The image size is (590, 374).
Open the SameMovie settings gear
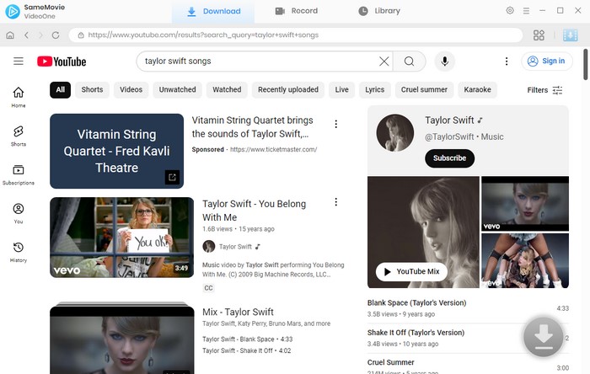point(510,10)
